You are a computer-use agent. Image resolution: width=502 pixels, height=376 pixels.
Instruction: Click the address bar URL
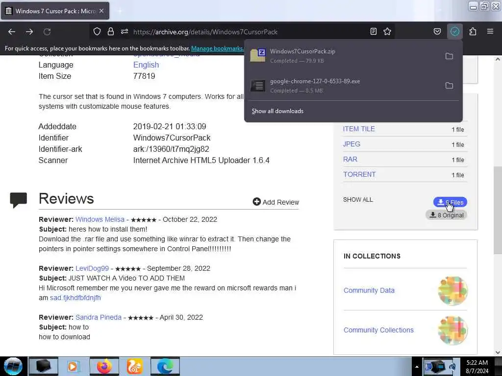pos(205,32)
